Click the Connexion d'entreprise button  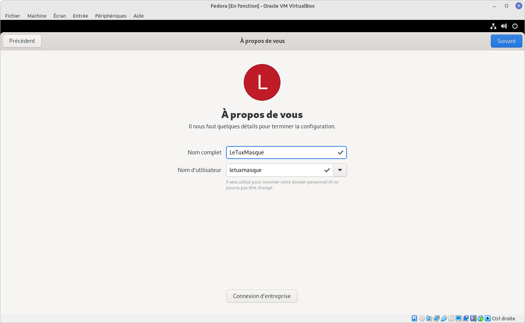[x=262, y=296]
